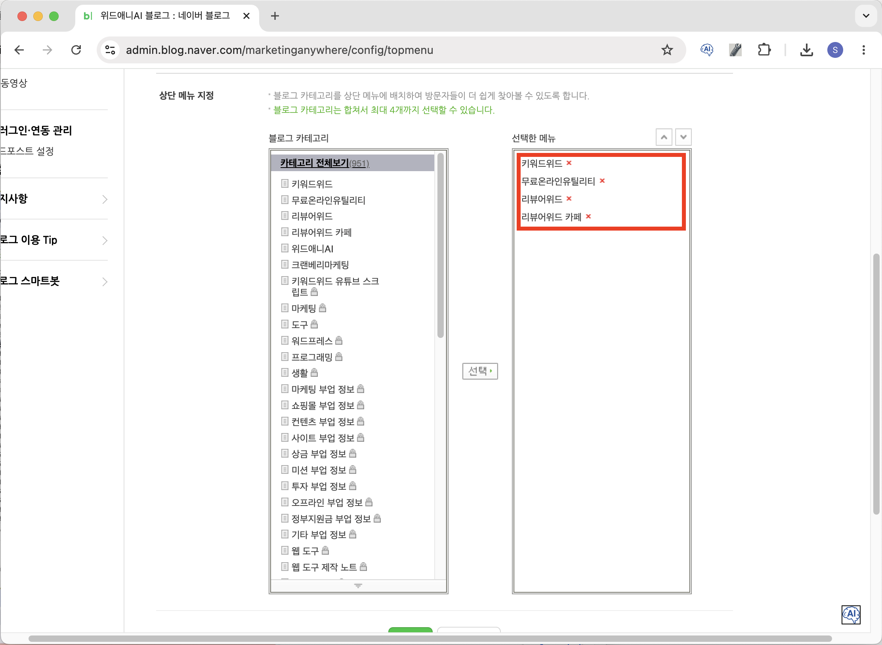
Task: Close the 위드애니AI 블로그 tab
Action: (x=246, y=16)
